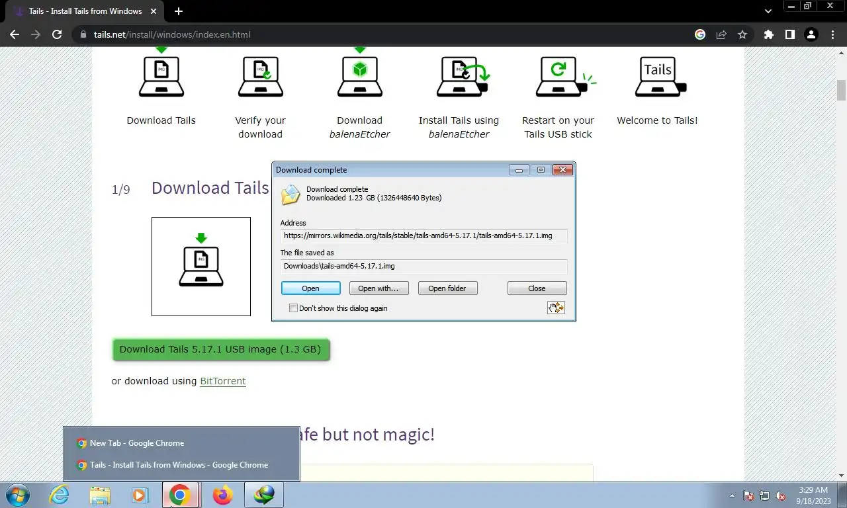Click the Welcome to Tails icon
Screen dimensions: 847x508
660,77
